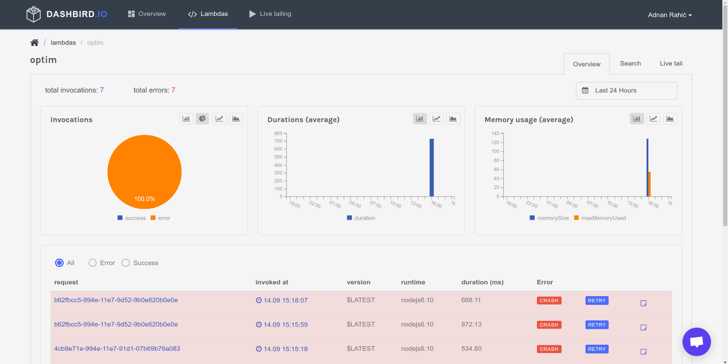Toggle the orange error legend swatch
728x364 pixels.
coord(153,218)
